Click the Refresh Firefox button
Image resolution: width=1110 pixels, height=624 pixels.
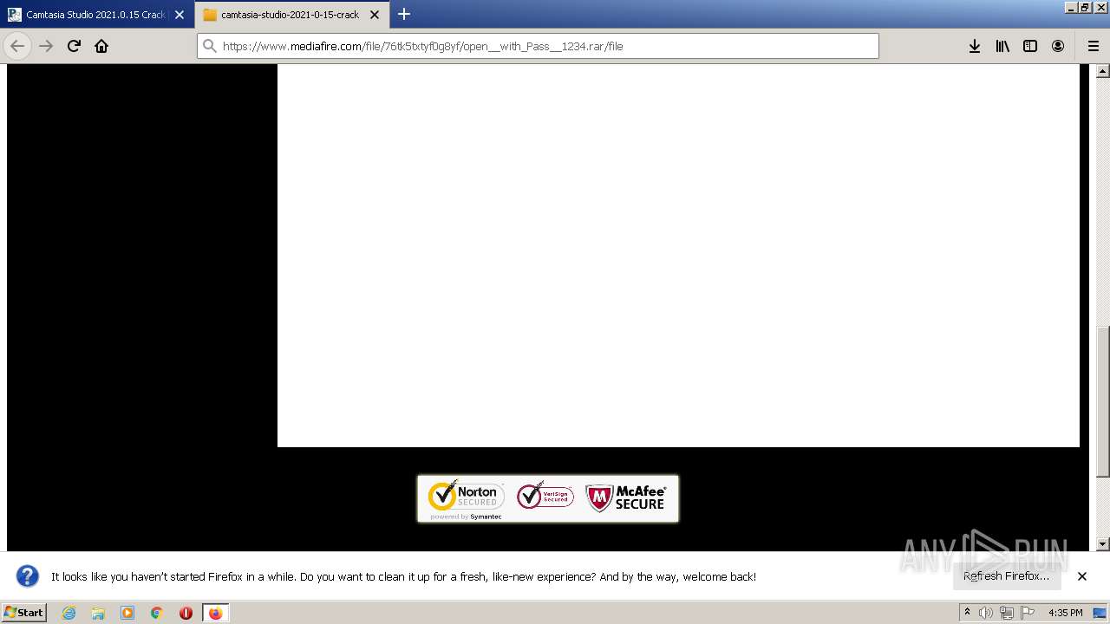tap(1006, 576)
